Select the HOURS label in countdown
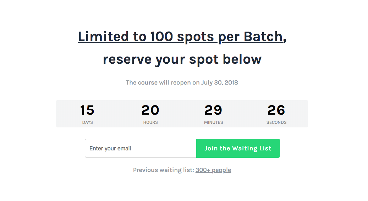 (150, 122)
